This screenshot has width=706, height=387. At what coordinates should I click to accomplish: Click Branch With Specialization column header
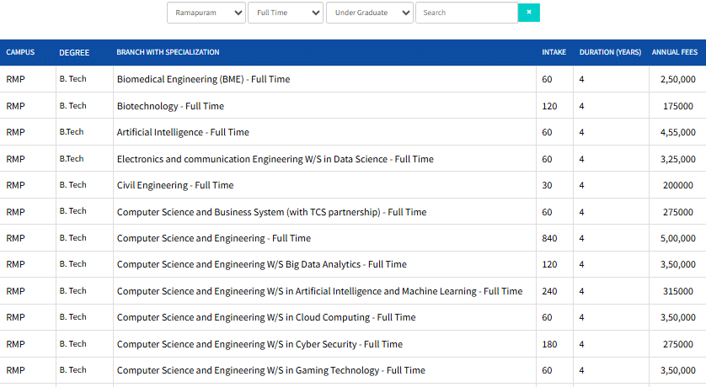coord(168,52)
